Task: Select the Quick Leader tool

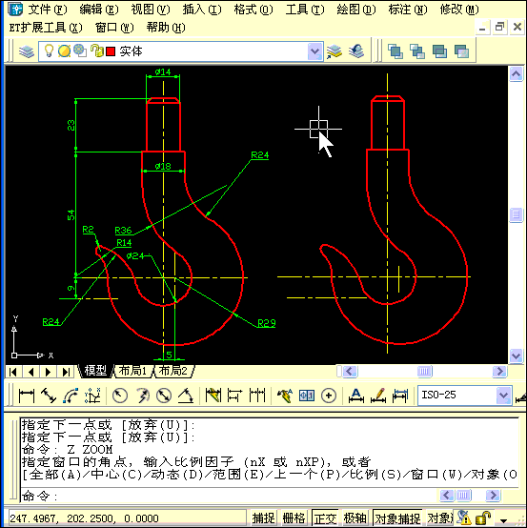Action: coord(285,396)
